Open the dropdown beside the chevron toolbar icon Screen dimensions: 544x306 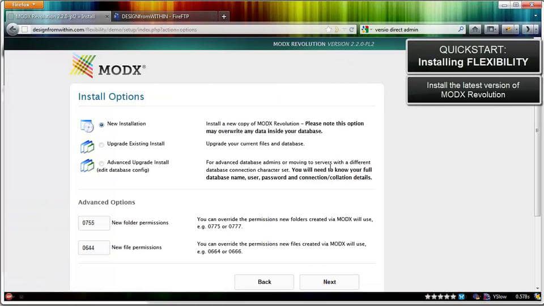pos(536,29)
